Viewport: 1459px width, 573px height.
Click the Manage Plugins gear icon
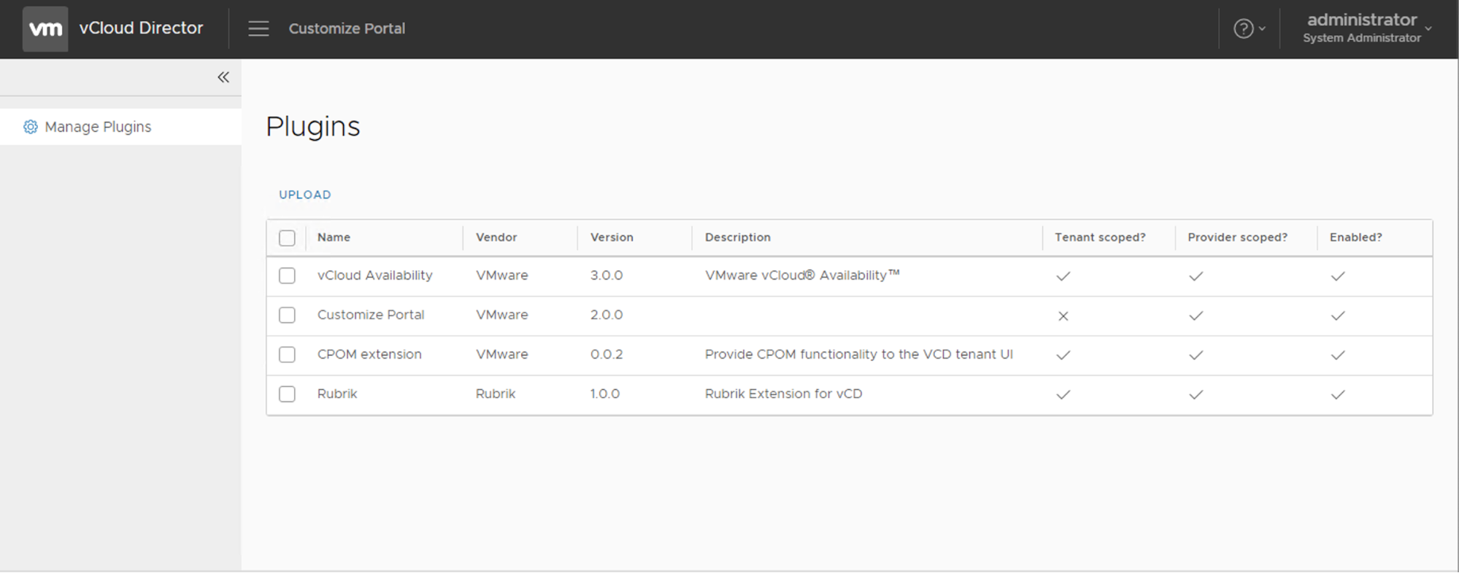coord(31,127)
